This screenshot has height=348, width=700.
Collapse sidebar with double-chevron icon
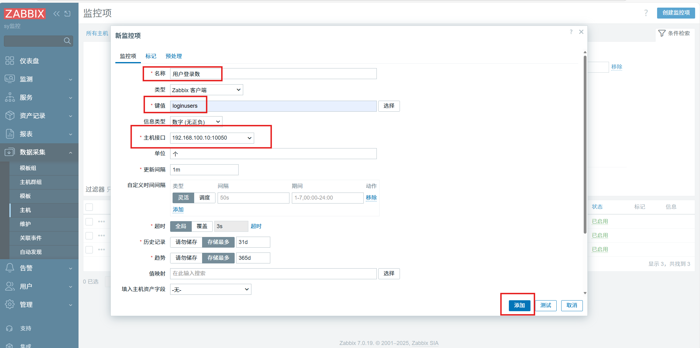[x=57, y=14]
